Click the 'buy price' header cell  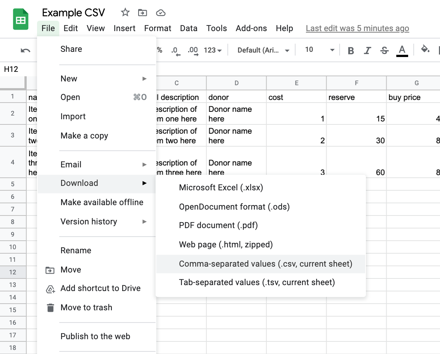click(414, 97)
